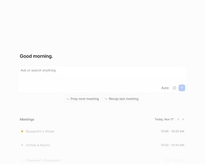The width and height of the screenshot is (205, 164).
Task: Click the '10:00 - 10:20 AM' time
Action: coord(173,131)
